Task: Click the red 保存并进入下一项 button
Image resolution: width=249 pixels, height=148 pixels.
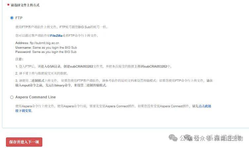Action: click(x=24, y=142)
